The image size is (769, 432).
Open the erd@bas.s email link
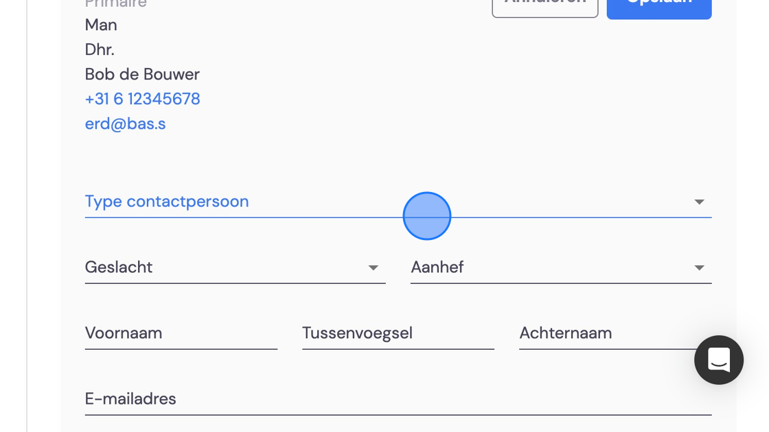point(125,123)
